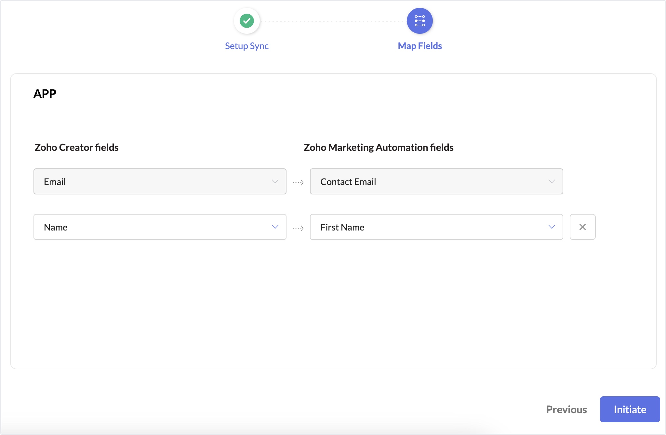Click the Map Fields step icon
This screenshot has height=435, width=666.
point(420,21)
